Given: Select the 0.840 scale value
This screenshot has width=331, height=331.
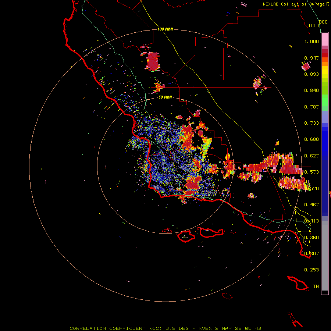Looking at the screenshot, I should [312, 90].
